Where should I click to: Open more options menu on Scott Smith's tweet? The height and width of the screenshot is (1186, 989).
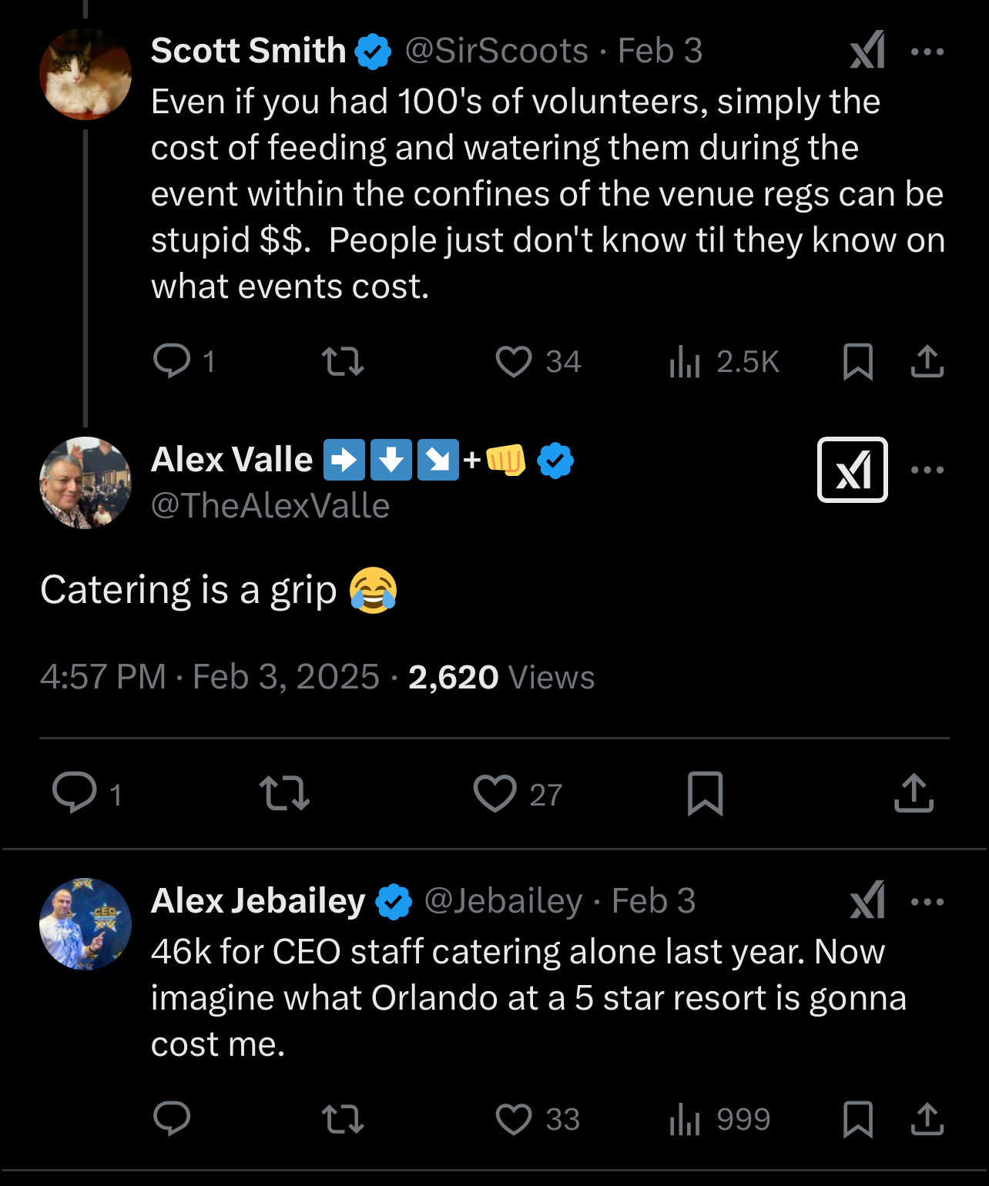[x=927, y=52]
